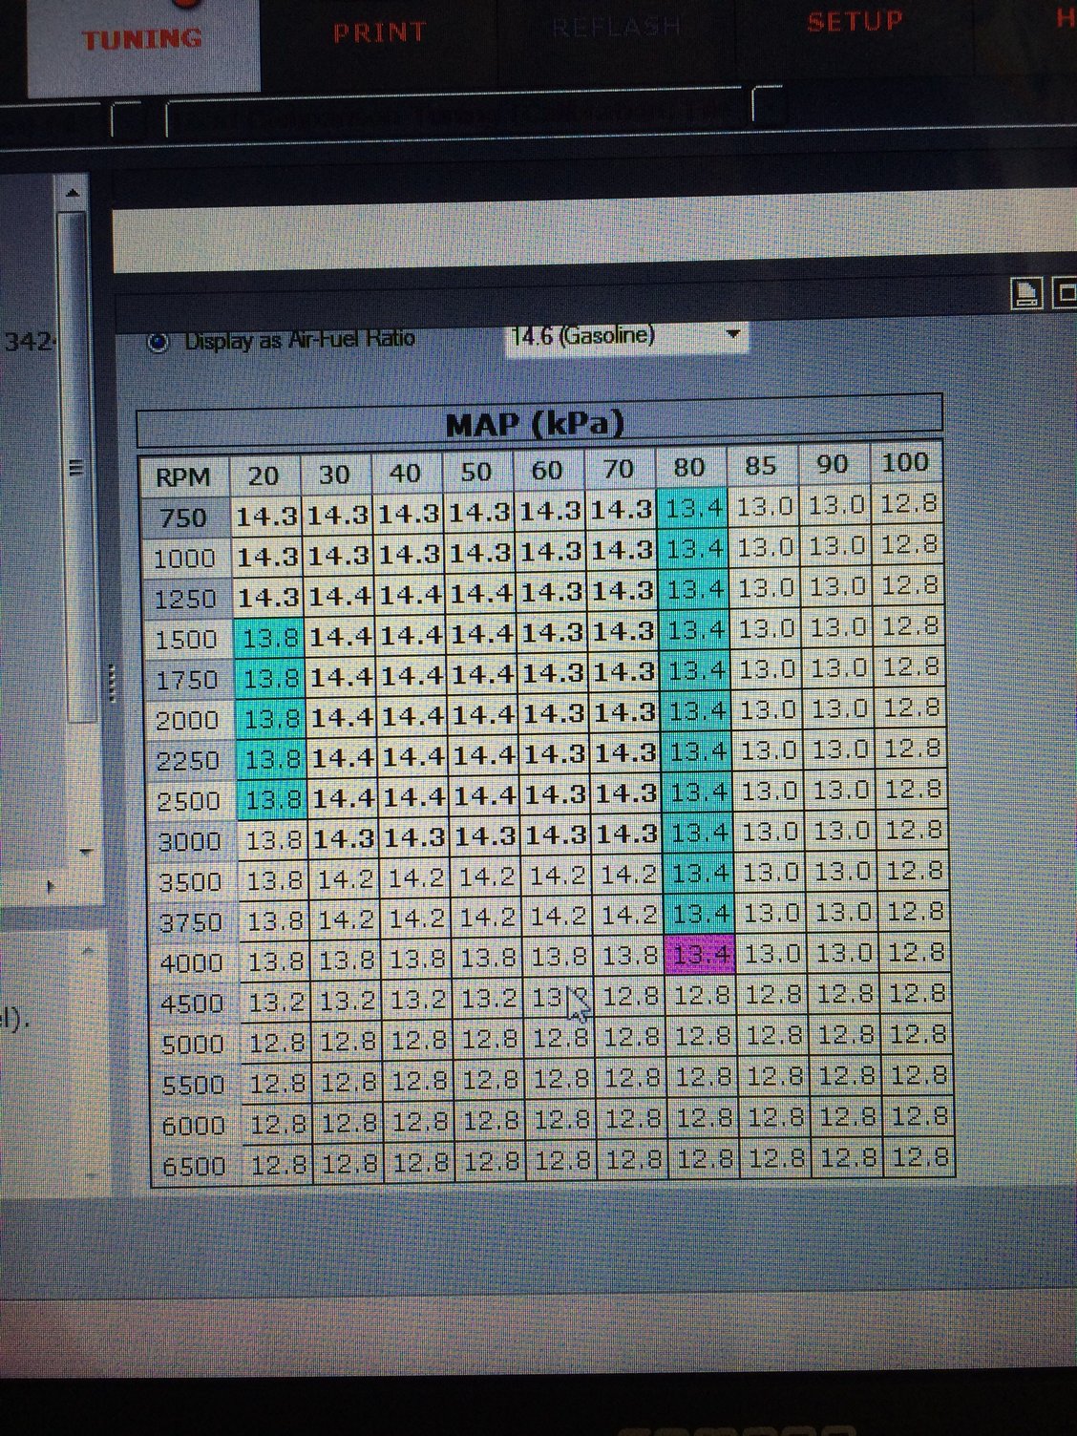Click the dotted splitter handle between the panels
The height and width of the screenshot is (1436, 1077).
[112, 682]
